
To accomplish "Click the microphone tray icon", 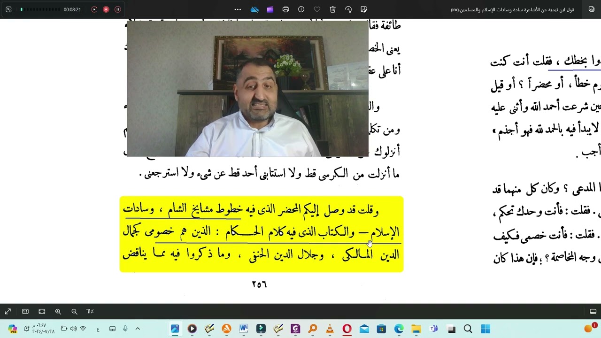I will point(125,329).
